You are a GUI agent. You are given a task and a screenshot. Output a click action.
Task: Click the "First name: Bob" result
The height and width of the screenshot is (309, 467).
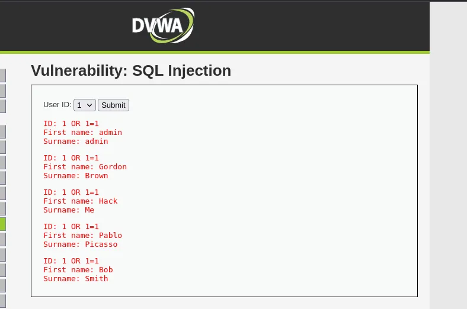click(78, 270)
